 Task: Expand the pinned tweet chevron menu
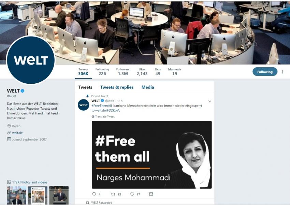pos(210,101)
